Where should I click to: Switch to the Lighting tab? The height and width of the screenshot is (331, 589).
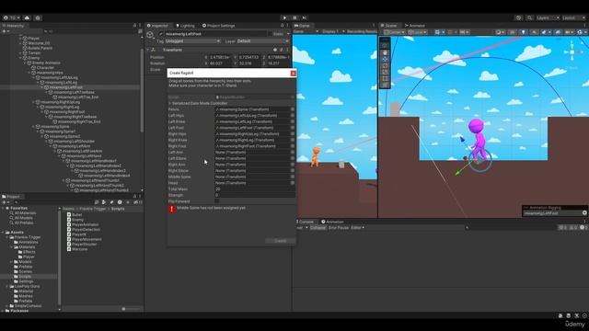185,26
